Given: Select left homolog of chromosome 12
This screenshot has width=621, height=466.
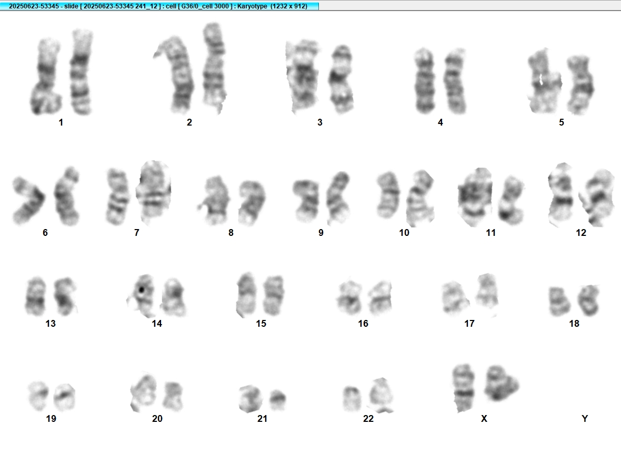Looking at the screenshot, I should 561,194.
